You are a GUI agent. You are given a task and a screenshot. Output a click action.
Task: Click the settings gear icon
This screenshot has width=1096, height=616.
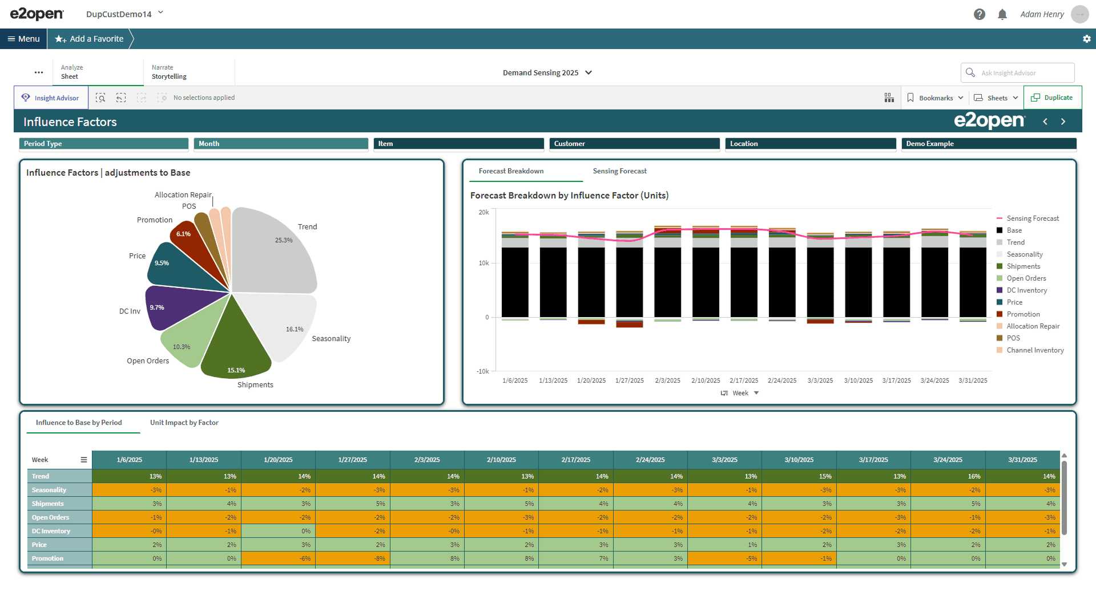pos(1087,39)
